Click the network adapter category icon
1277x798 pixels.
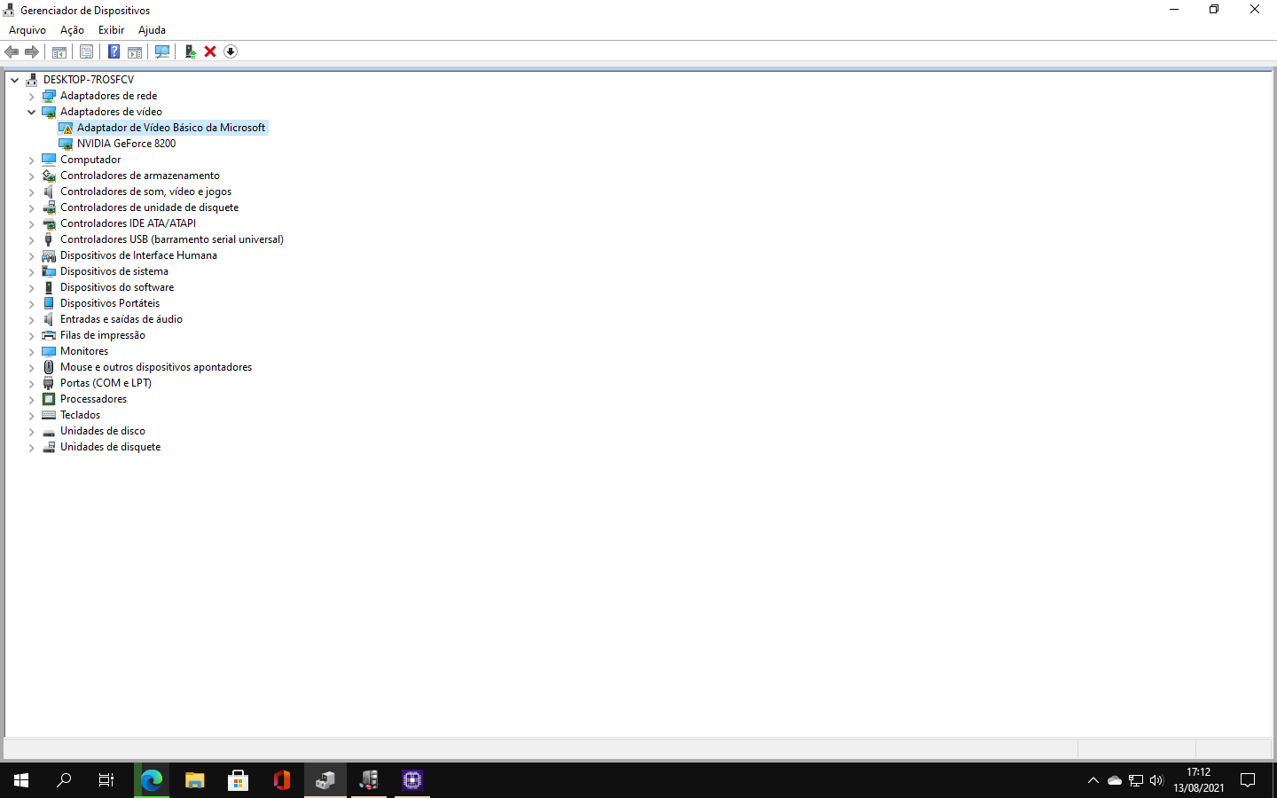49,96
